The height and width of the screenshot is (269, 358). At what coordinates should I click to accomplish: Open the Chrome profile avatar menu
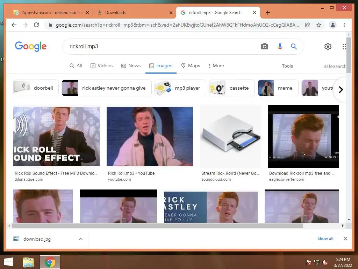pyautogui.click(x=333, y=25)
